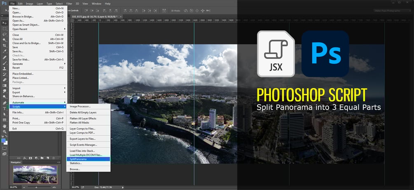Change the screen mode icon

click(5, 153)
